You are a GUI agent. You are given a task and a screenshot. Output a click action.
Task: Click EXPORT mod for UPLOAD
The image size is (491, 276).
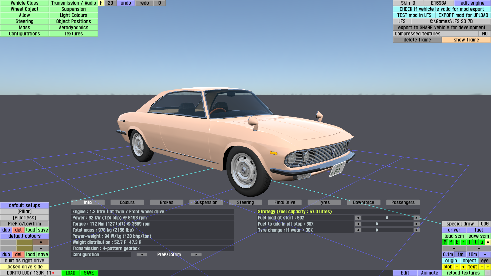463,15
